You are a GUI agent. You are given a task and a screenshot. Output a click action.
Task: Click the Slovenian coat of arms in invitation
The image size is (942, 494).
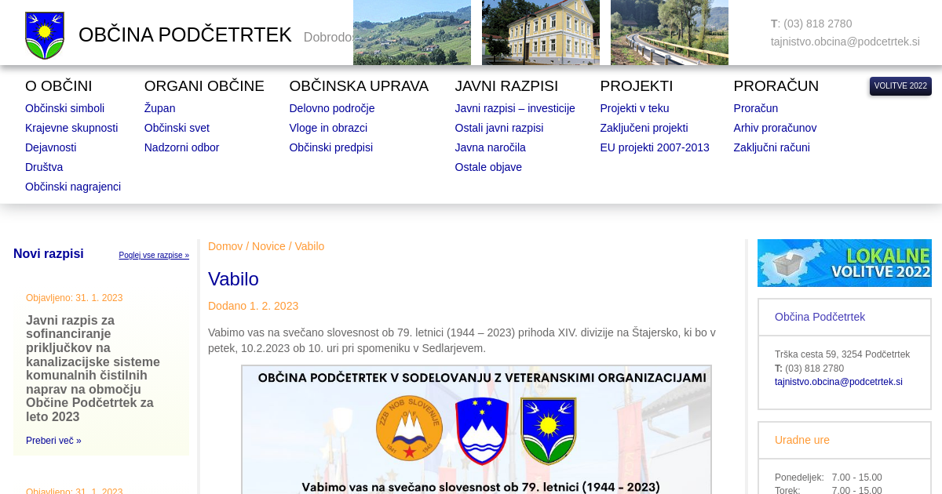point(482,430)
